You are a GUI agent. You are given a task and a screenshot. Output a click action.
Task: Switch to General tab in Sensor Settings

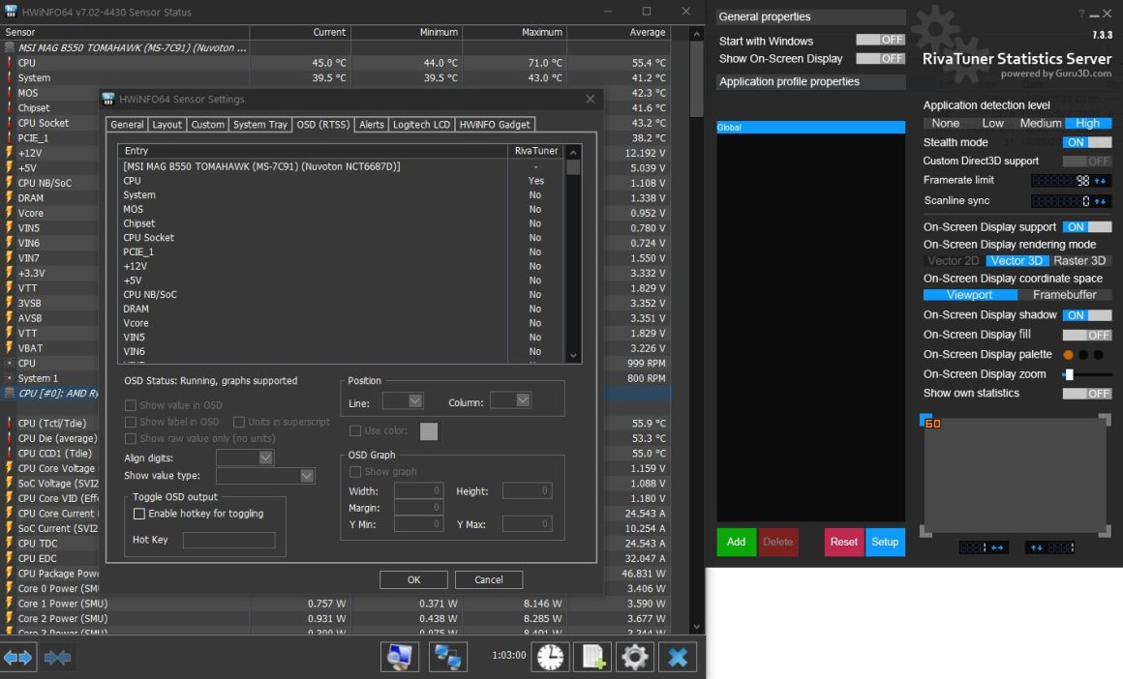point(127,125)
